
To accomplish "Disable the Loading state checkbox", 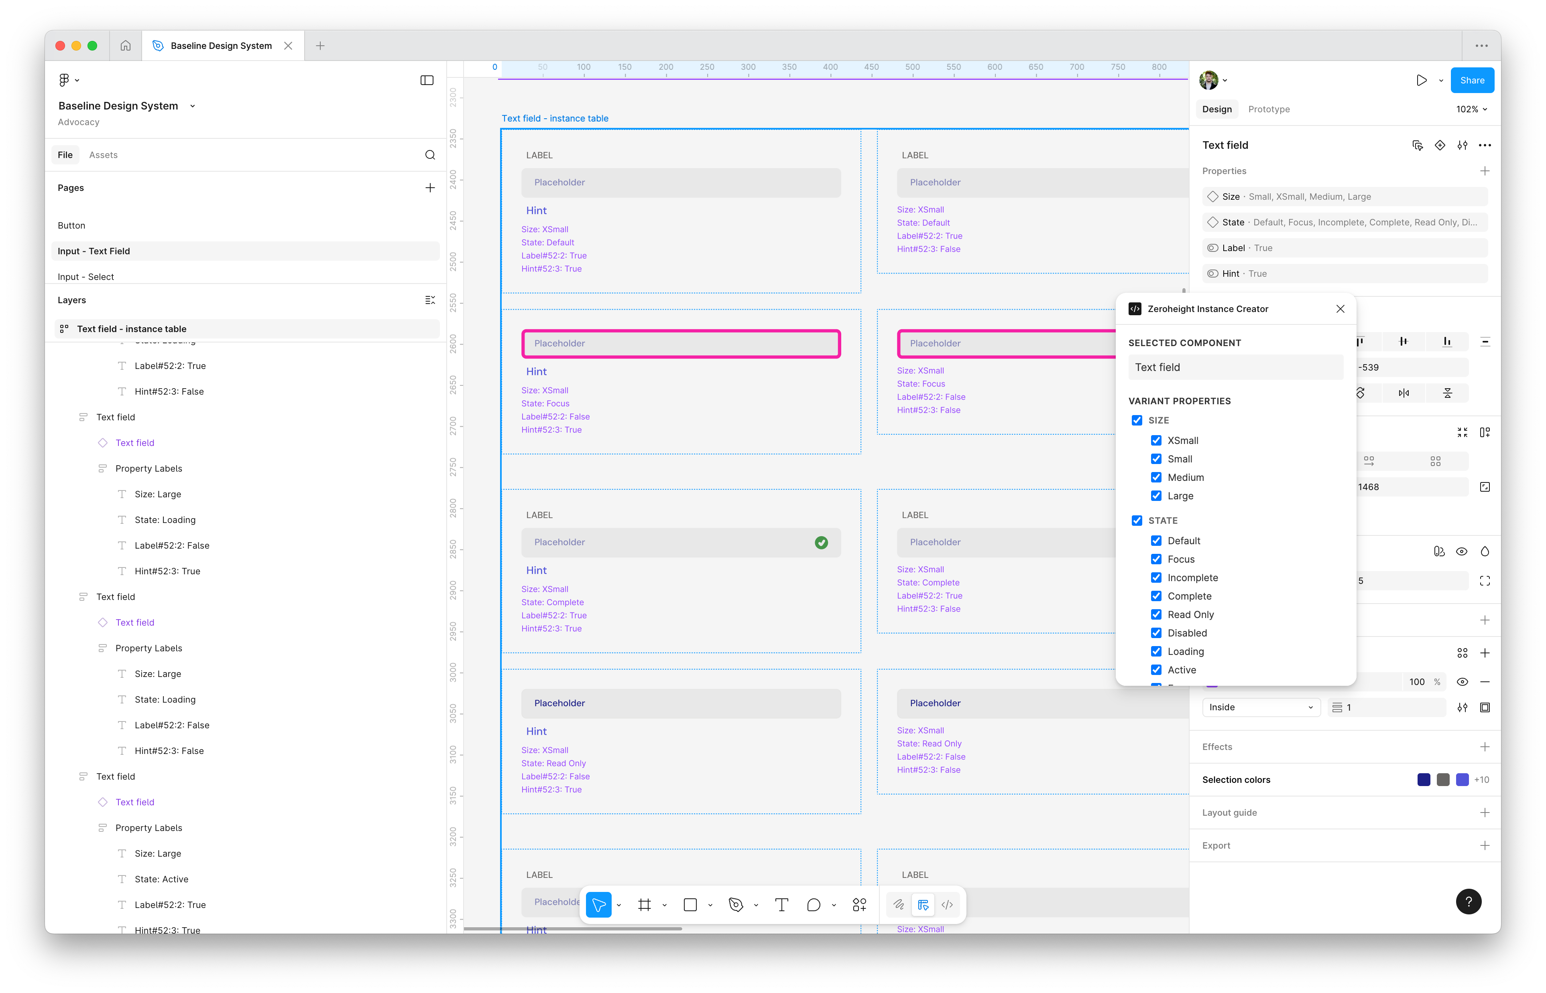I will click(x=1156, y=651).
